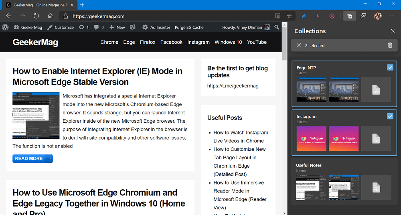
Task: Open IE Mode article thumbnail image
Action: pos(36,116)
